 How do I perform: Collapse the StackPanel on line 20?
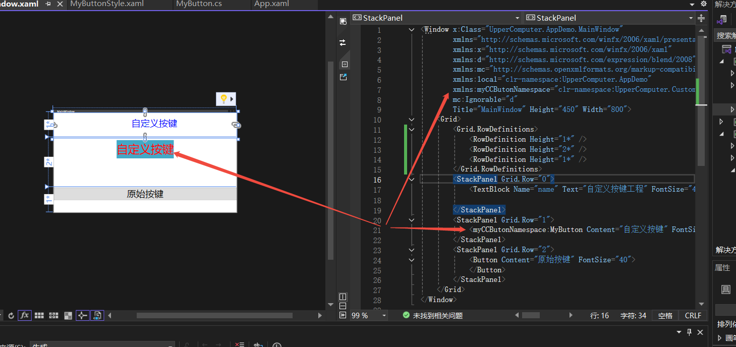pos(412,220)
